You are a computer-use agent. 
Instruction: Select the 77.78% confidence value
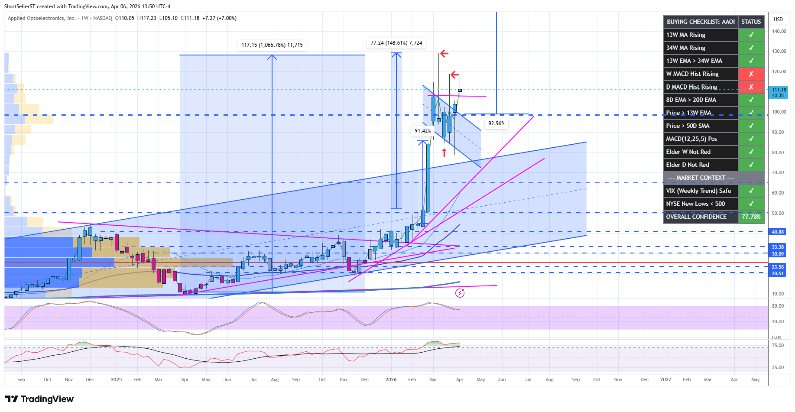[751, 217]
